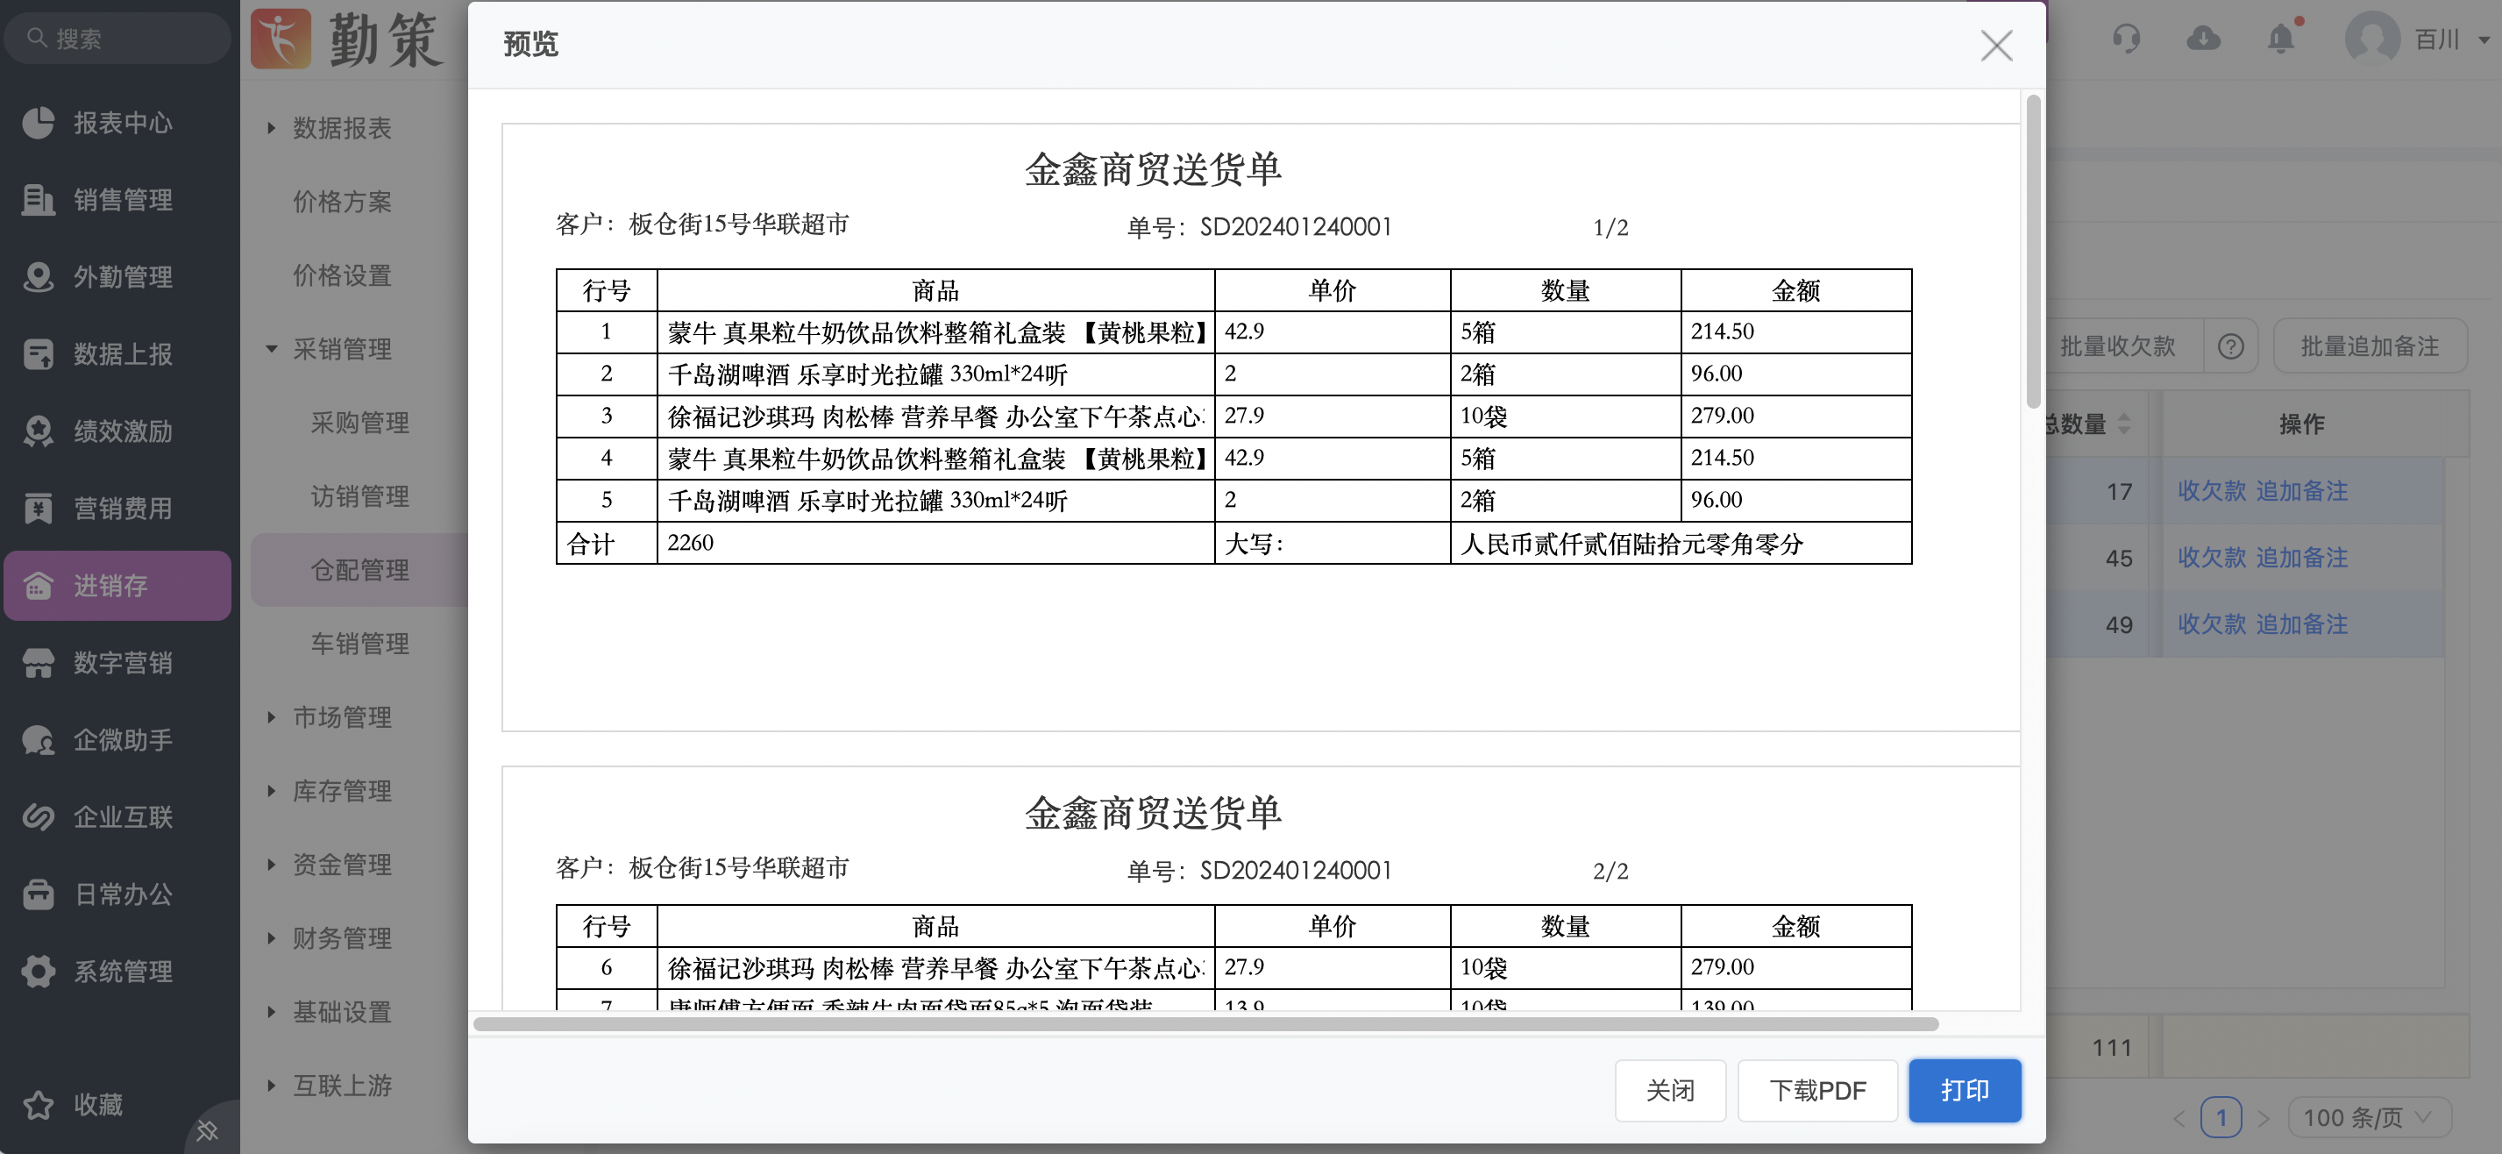Screen dimensions: 2502x1154
Task: Expand the 库存管理 tree node
Action: (x=271, y=791)
